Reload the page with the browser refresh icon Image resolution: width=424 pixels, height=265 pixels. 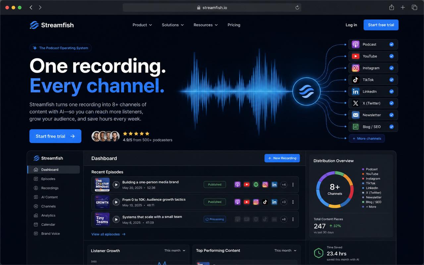[297, 7]
